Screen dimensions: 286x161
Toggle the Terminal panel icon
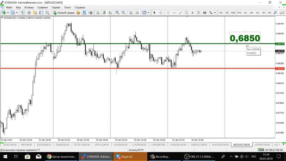point(41,13)
